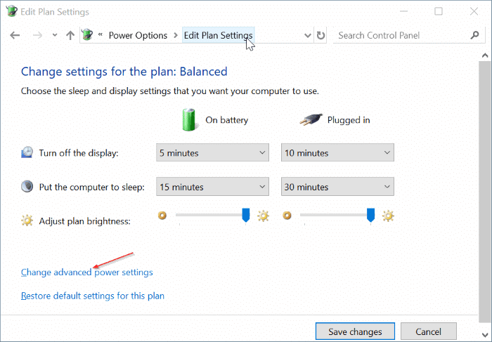492x342 pixels.
Task: Close the Edit Plan Settings window
Action: (x=474, y=12)
